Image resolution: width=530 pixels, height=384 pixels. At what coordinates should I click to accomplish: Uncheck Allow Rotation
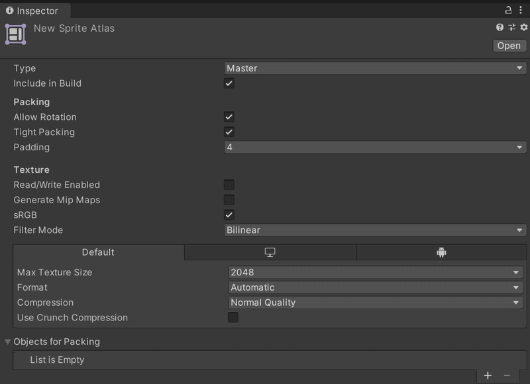pyautogui.click(x=229, y=117)
